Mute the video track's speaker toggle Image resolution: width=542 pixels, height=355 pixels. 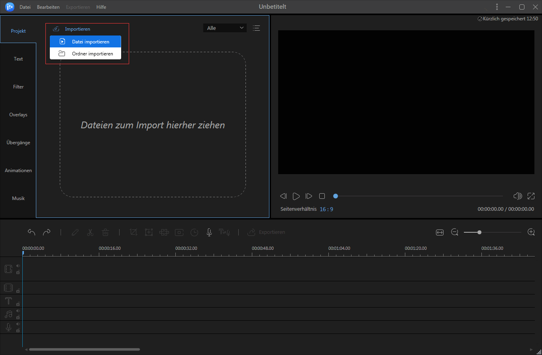tap(18, 265)
